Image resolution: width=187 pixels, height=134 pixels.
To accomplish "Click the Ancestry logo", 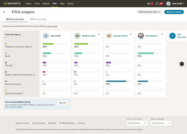I will pos(12,4).
